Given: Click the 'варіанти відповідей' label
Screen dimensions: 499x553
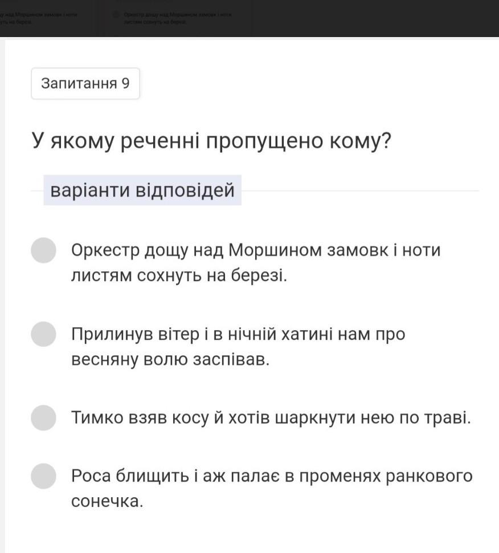Looking at the screenshot, I should (142, 190).
